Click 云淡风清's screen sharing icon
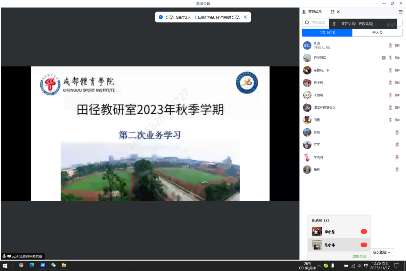The image size is (406, 271). [383, 58]
